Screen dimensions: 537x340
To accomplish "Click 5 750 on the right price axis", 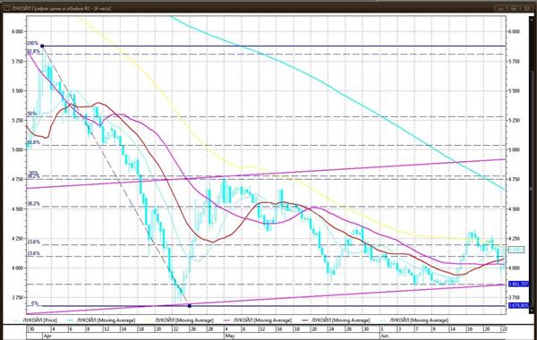I will pyautogui.click(x=514, y=61).
